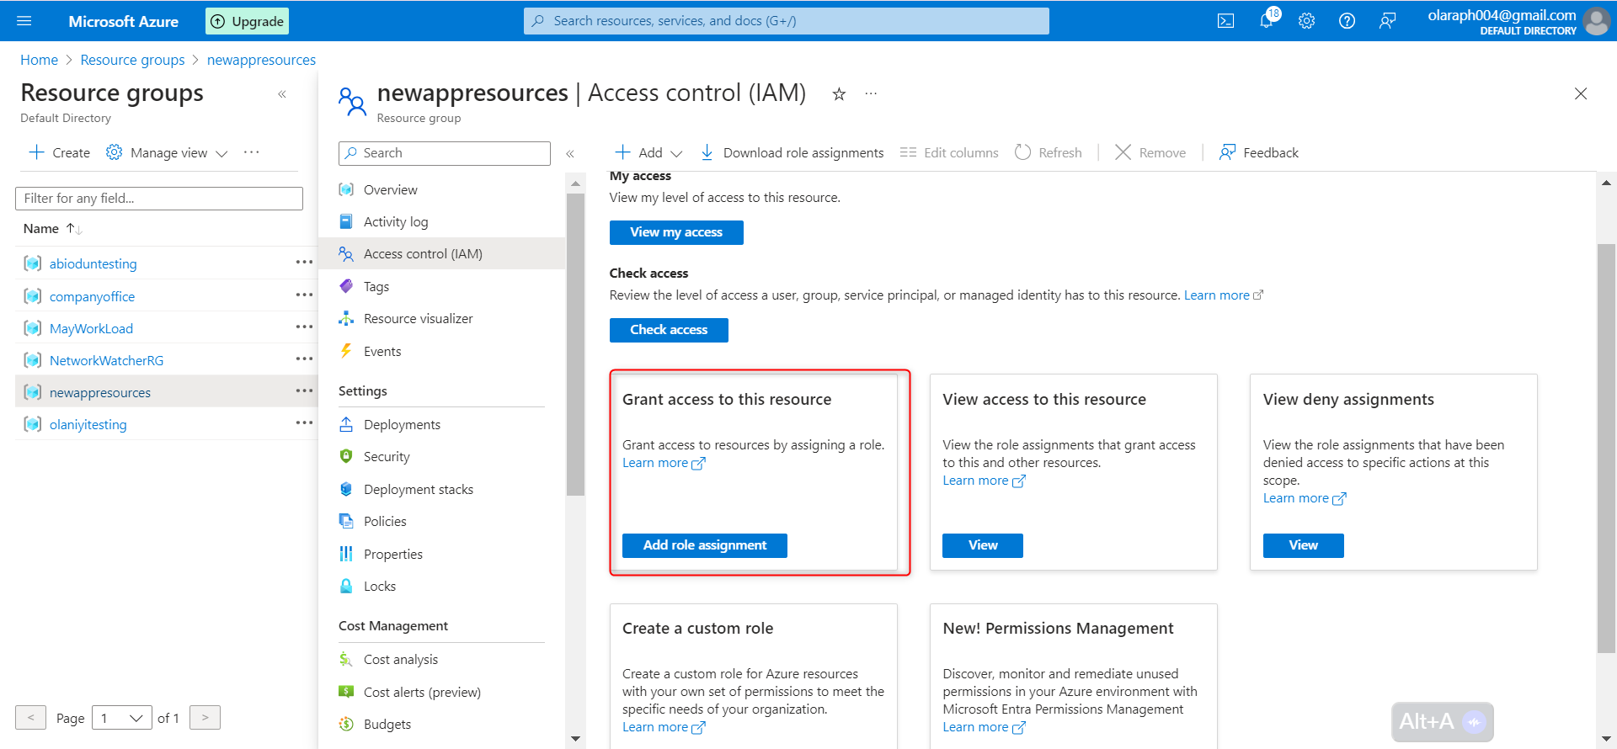Open Resource groups toolbar ellipsis

click(251, 152)
